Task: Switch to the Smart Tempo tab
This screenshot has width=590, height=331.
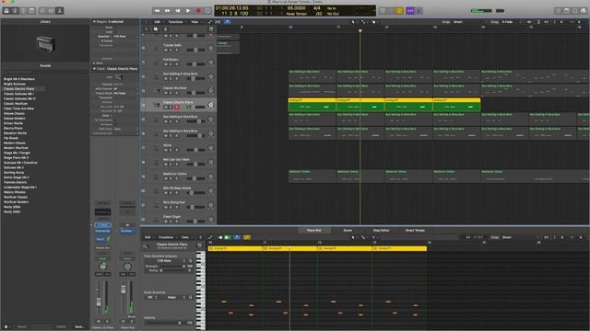Action: point(415,231)
